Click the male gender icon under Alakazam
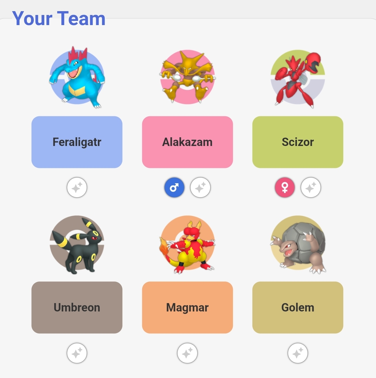This screenshot has width=376, height=378. pyautogui.click(x=174, y=187)
